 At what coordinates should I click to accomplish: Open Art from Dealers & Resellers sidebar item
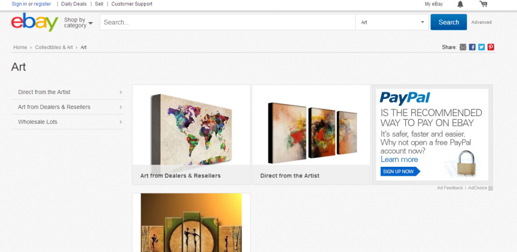point(68,107)
